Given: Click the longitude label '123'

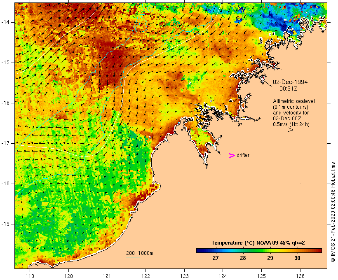Looking at the screenshot, I should point(184,276).
